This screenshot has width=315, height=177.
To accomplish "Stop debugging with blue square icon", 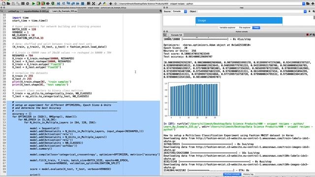I will point(83,3).
